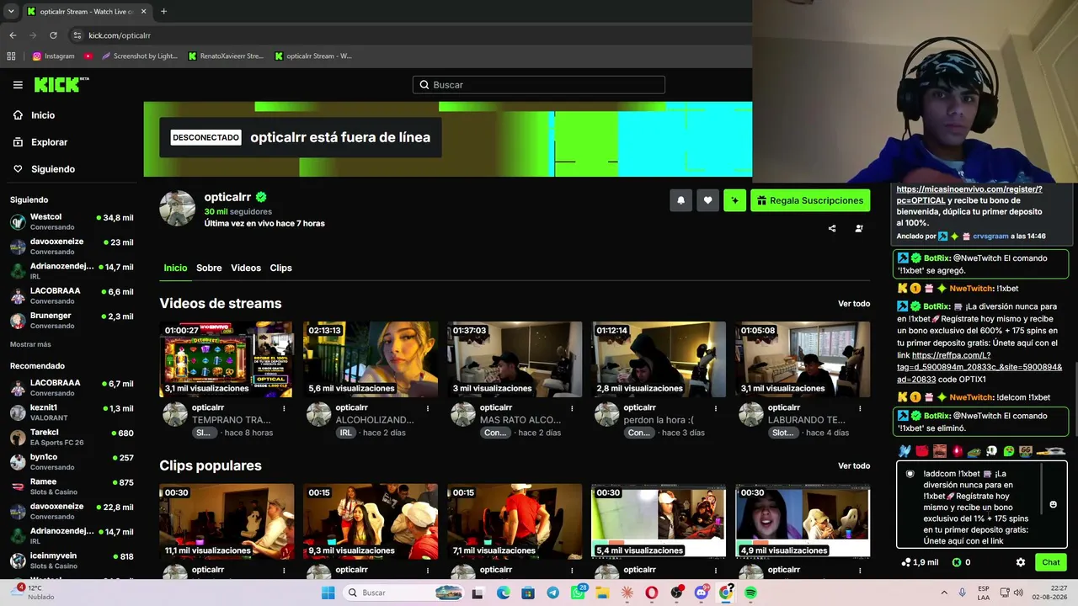Open WhatsApp from the taskbar
1078x606 pixels.
coord(578,593)
